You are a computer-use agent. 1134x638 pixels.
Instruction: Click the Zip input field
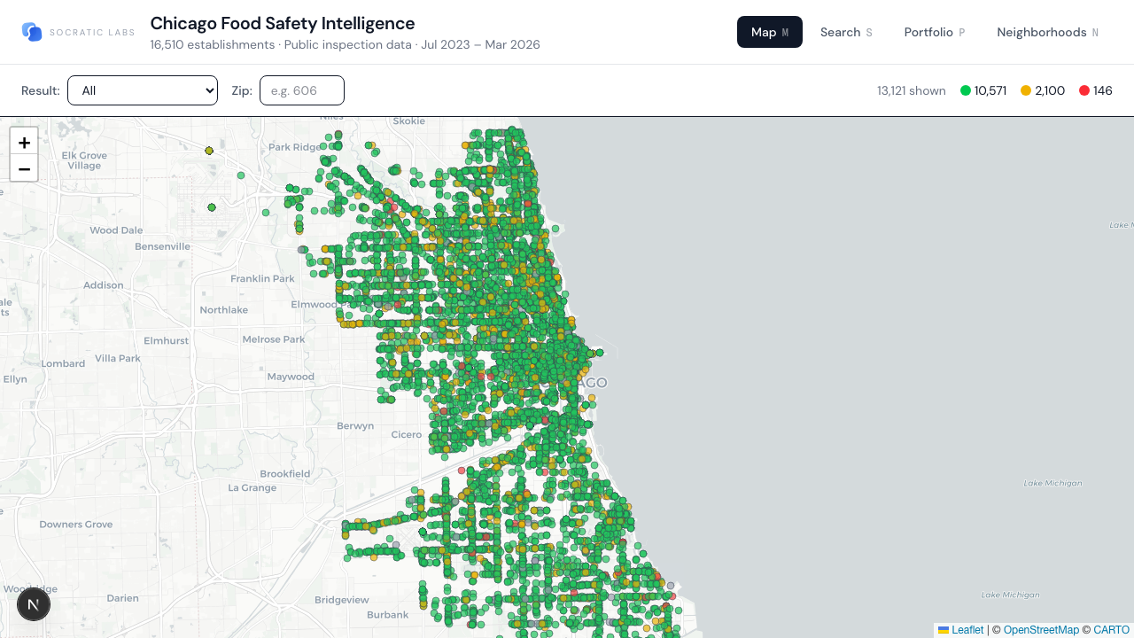point(301,90)
